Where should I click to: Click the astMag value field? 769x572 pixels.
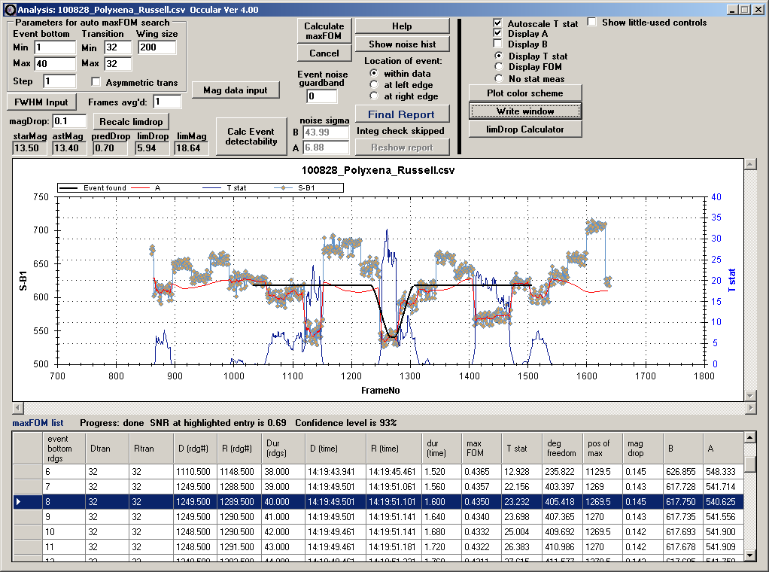click(x=69, y=148)
